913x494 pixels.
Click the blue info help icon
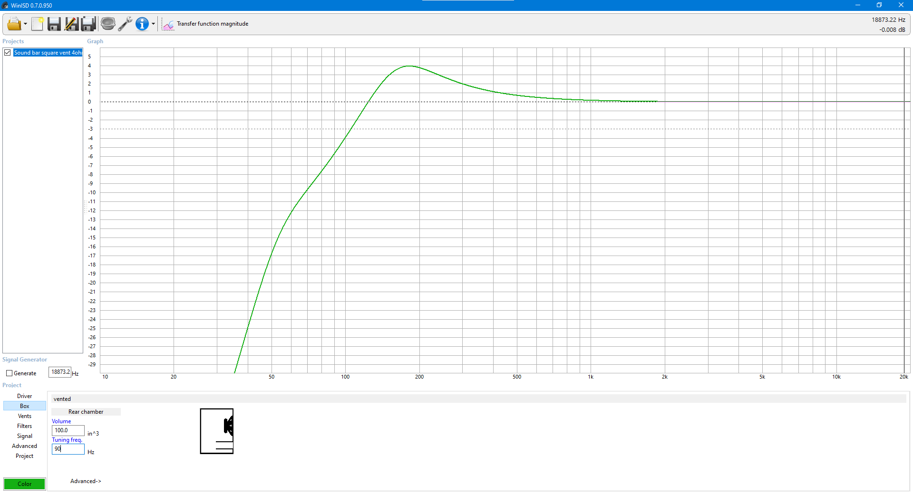(142, 24)
